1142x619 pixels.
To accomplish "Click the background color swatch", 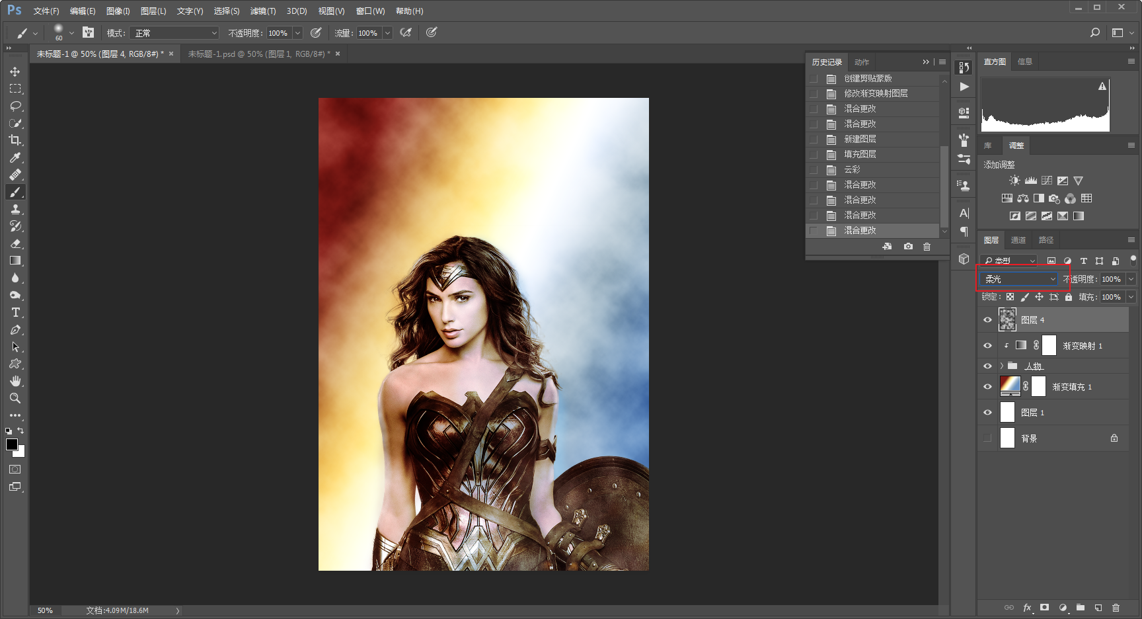I will click(x=20, y=453).
